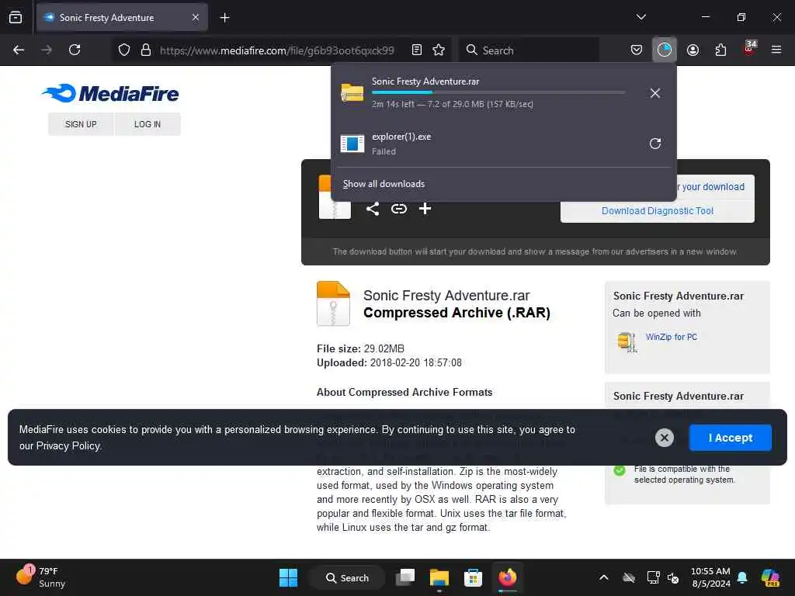Click the SIGN UP button
795x596 pixels.
pyautogui.click(x=81, y=124)
